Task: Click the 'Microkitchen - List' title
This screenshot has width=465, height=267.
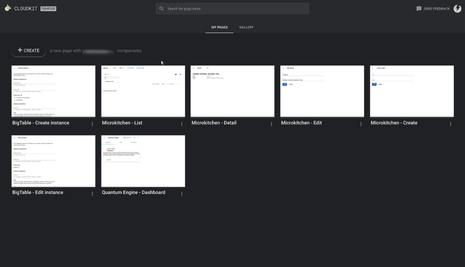Action: click(x=122, y=123)
